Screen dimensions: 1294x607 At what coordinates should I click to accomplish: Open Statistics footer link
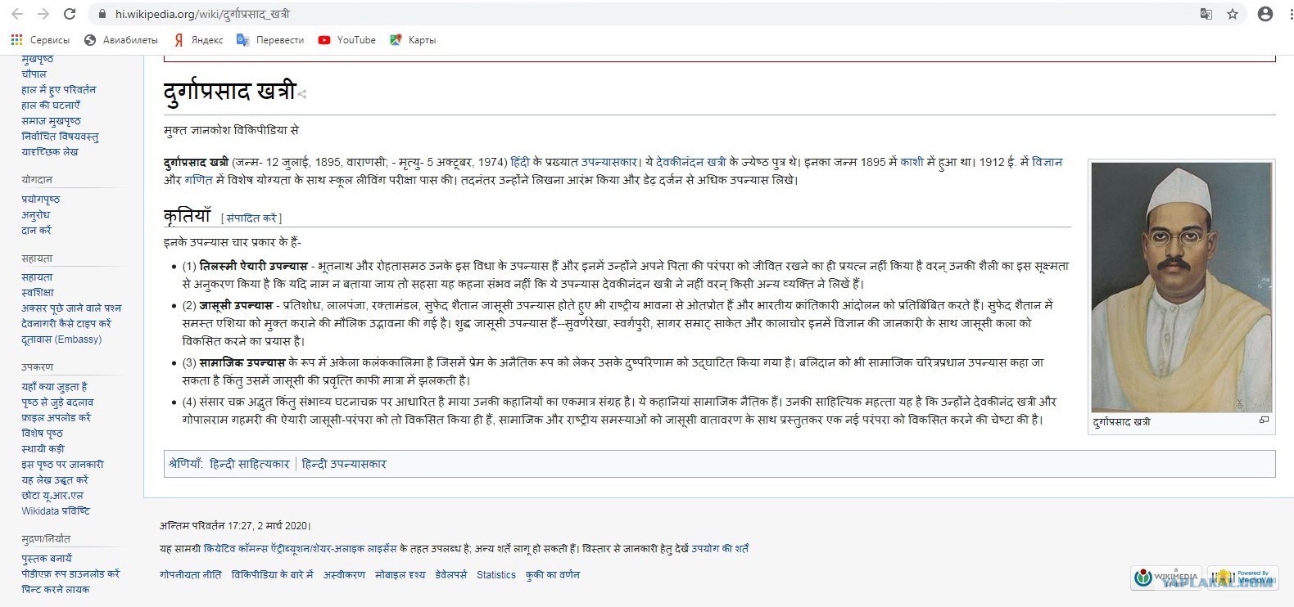[x=496, y=575]
